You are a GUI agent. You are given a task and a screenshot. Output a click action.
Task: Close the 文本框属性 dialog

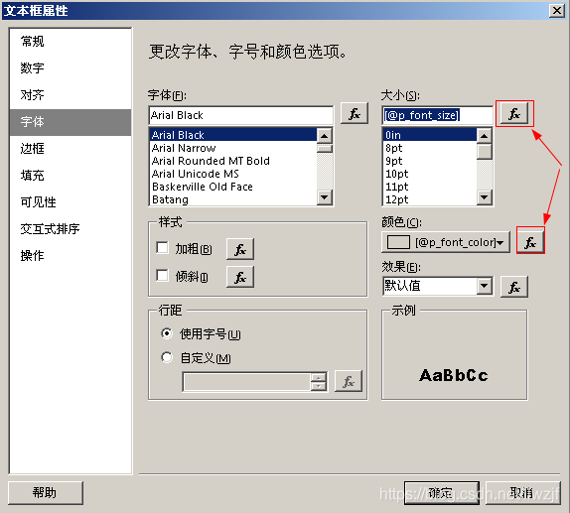(x=556, y=11)
